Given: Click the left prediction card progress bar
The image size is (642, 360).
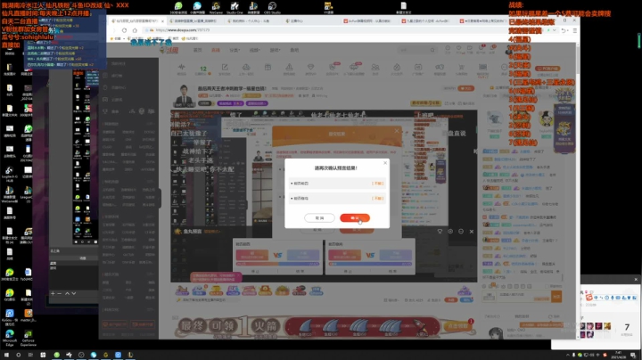Looking at the screenshot, I should (277, 264).
